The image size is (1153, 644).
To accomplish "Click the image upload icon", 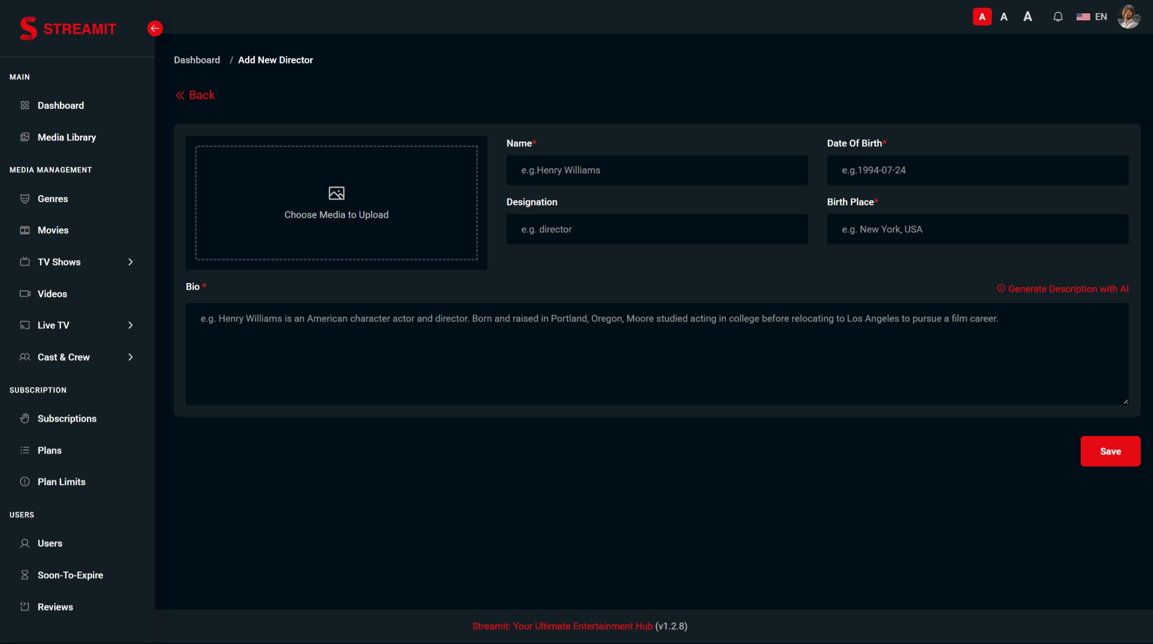I will point(336,193).
